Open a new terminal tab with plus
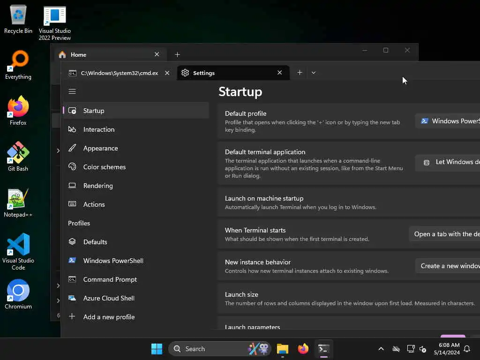The height and width of the screenshot is (360, 480). pos(300,73)
